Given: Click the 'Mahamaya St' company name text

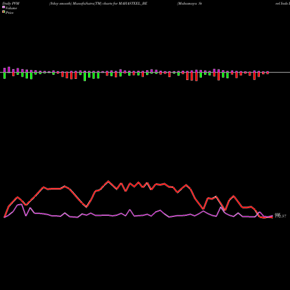Looking at the screenshot, I should coord(190,3).
